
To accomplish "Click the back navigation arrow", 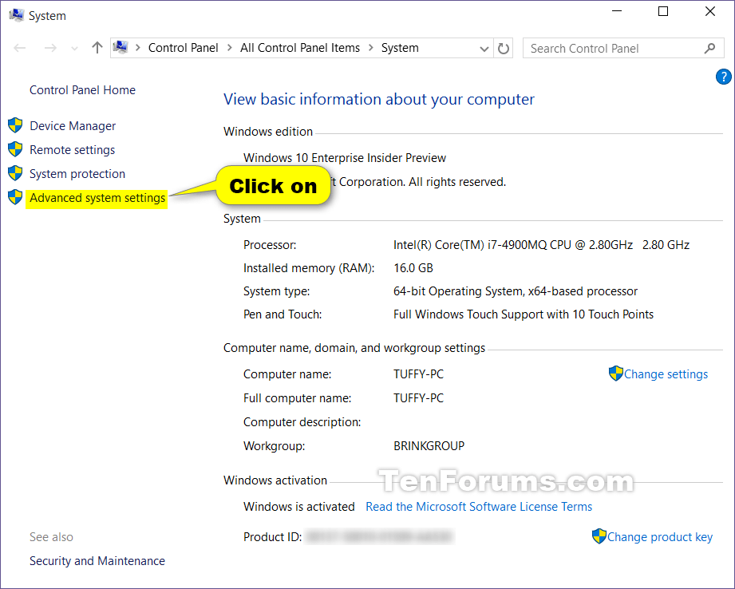I will (19, 48).
